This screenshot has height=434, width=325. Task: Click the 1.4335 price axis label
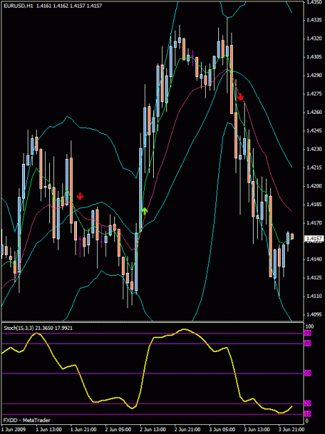[314, 20]
